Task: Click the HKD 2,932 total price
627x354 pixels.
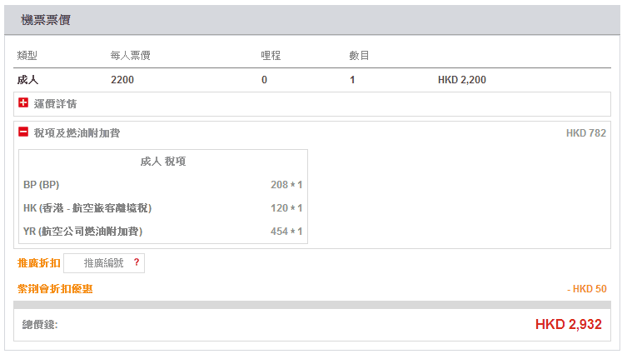Action: point(568,324)
